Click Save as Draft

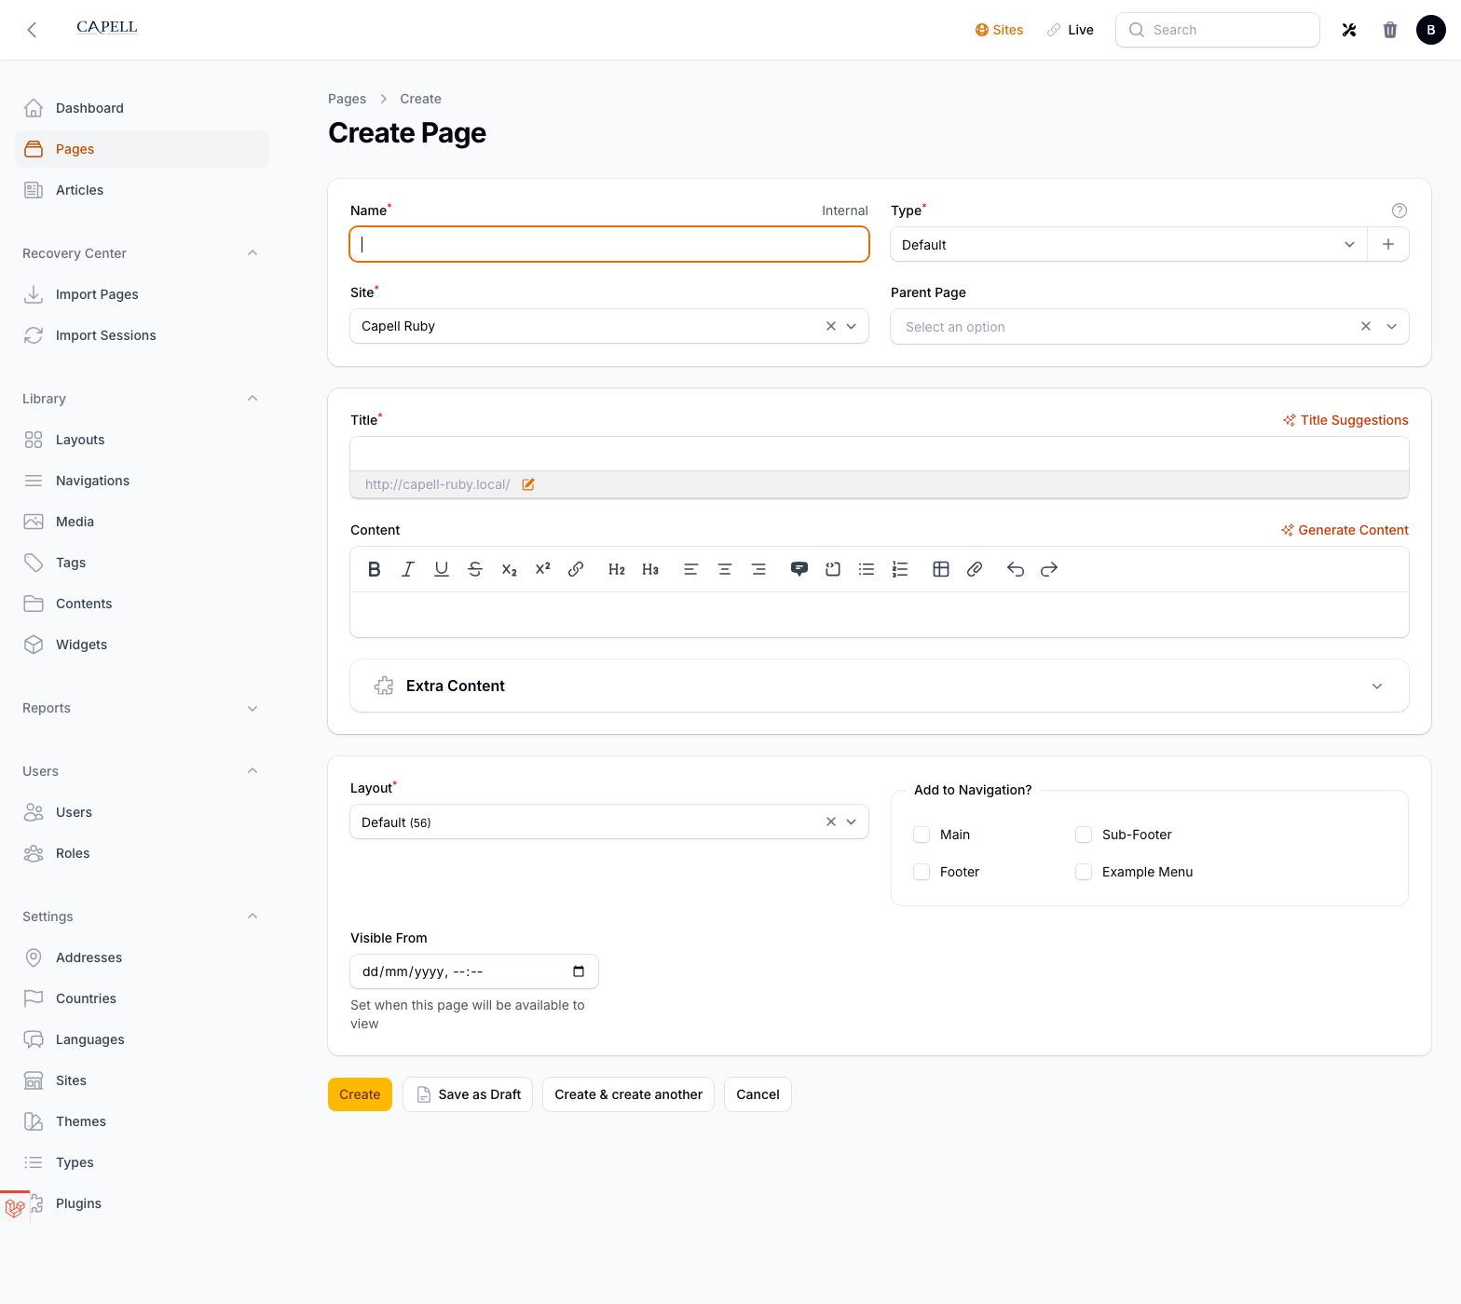click(x=468, y=1094)
